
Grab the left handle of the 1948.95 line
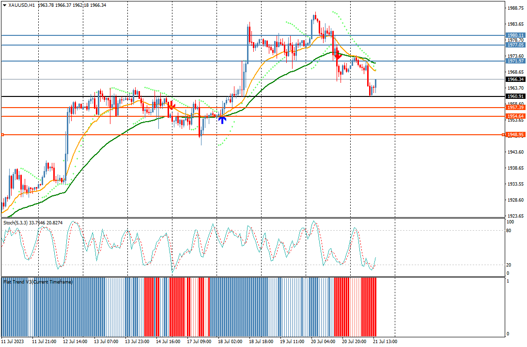3,135
